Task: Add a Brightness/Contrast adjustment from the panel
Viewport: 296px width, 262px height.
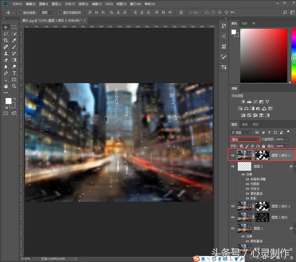Action: 242,102
